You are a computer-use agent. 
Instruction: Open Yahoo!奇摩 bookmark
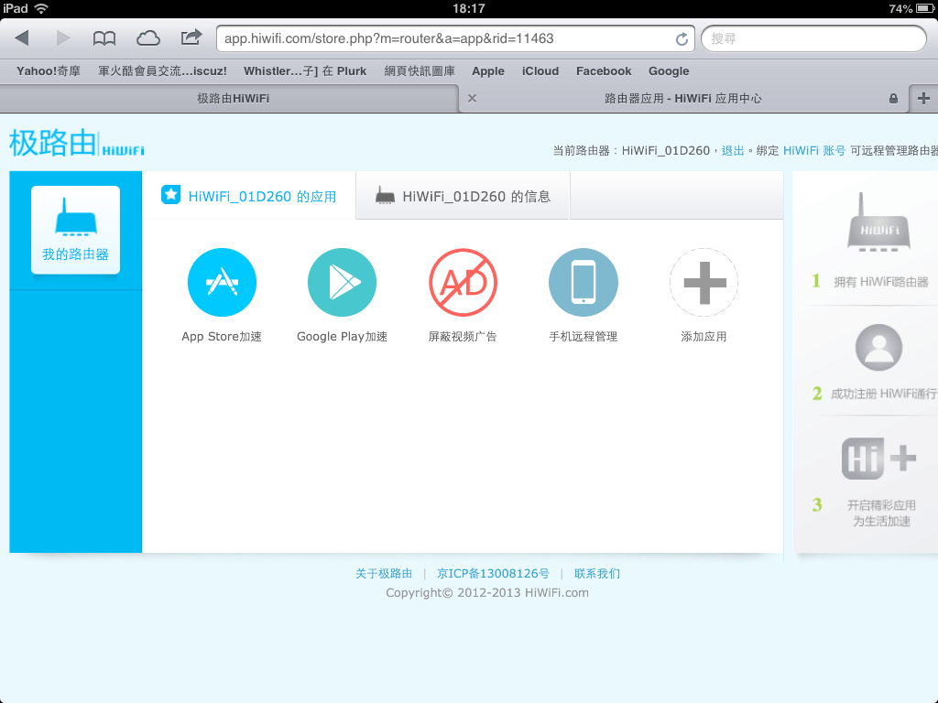coord(49,71)
